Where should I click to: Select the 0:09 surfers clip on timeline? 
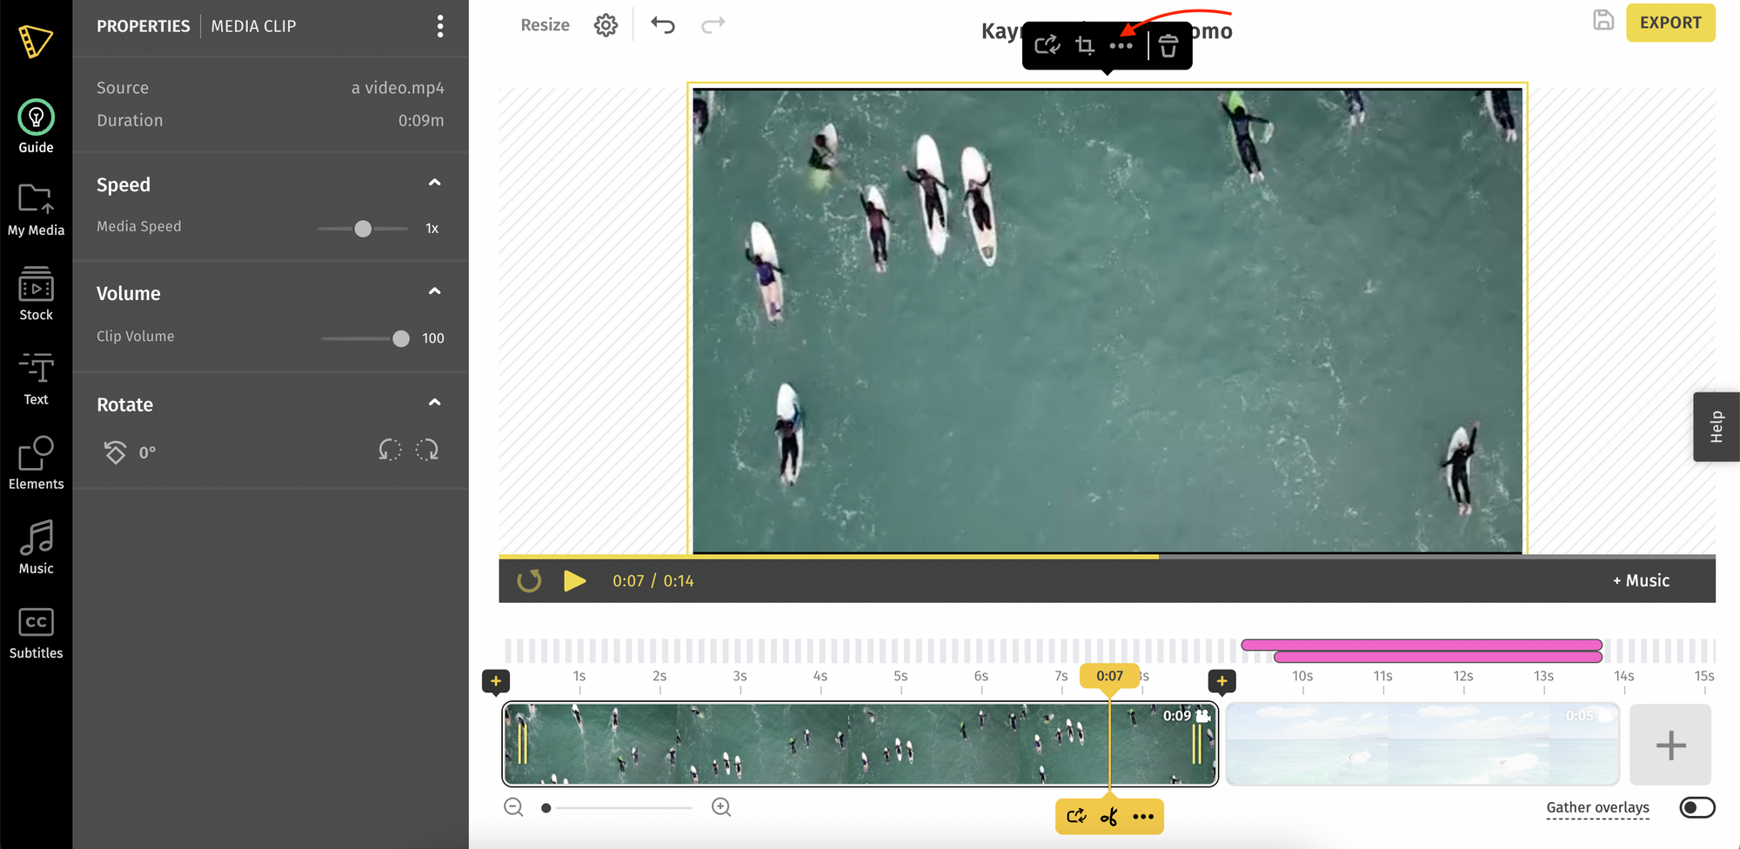(860, 745)
